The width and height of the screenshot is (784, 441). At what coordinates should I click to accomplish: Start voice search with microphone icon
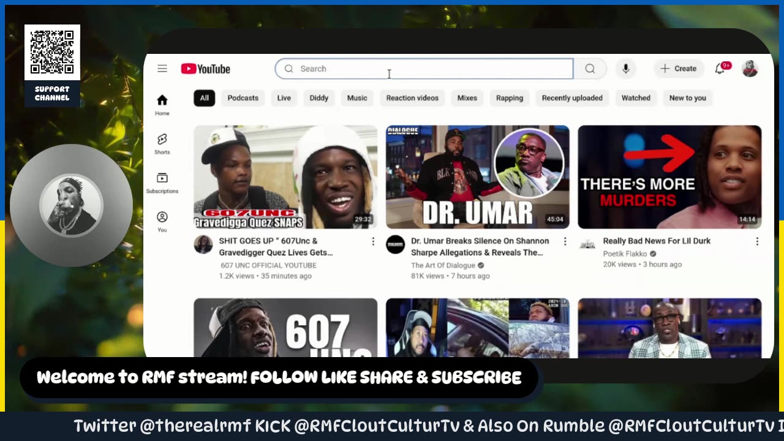(x=626, y=69)
